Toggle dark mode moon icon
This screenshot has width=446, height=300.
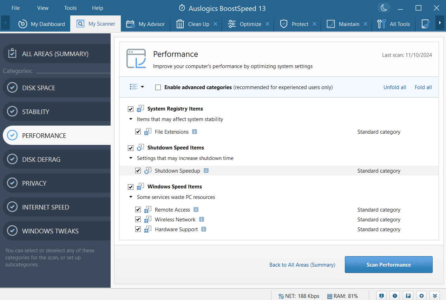point(384,7)
